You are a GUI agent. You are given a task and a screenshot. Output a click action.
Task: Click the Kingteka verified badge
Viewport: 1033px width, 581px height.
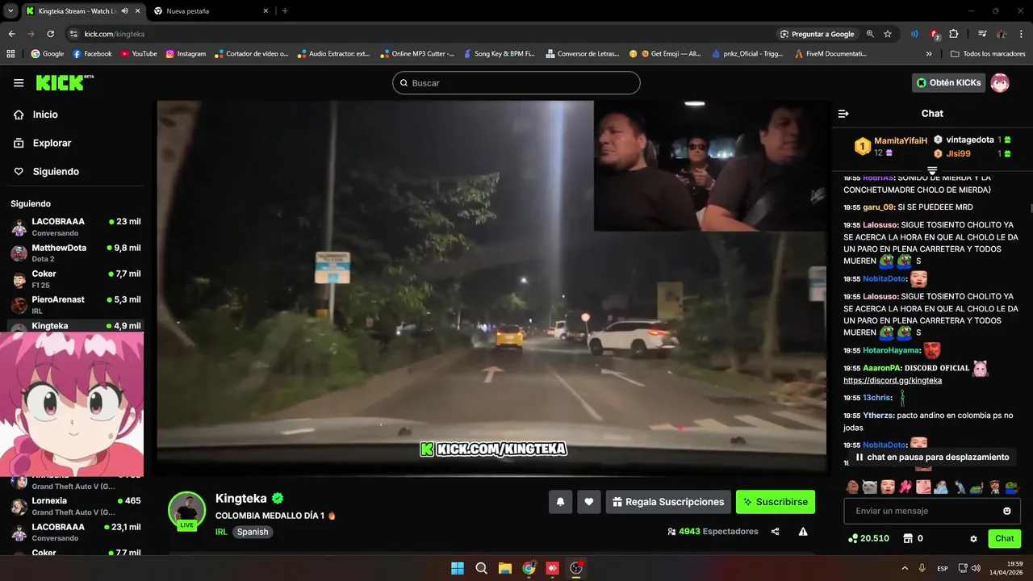click(278, 499)
